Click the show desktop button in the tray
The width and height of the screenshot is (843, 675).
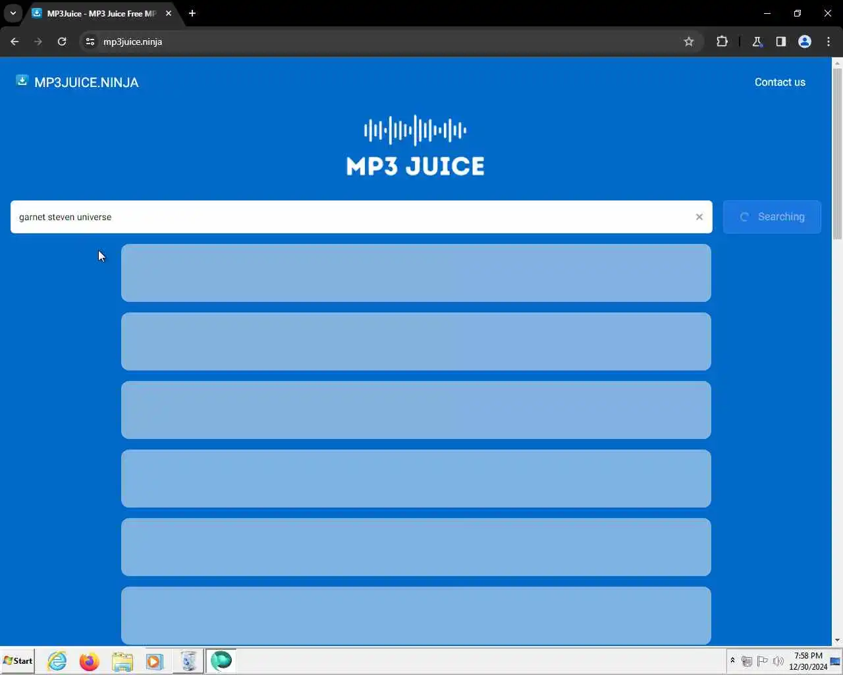tap(836, 661)
